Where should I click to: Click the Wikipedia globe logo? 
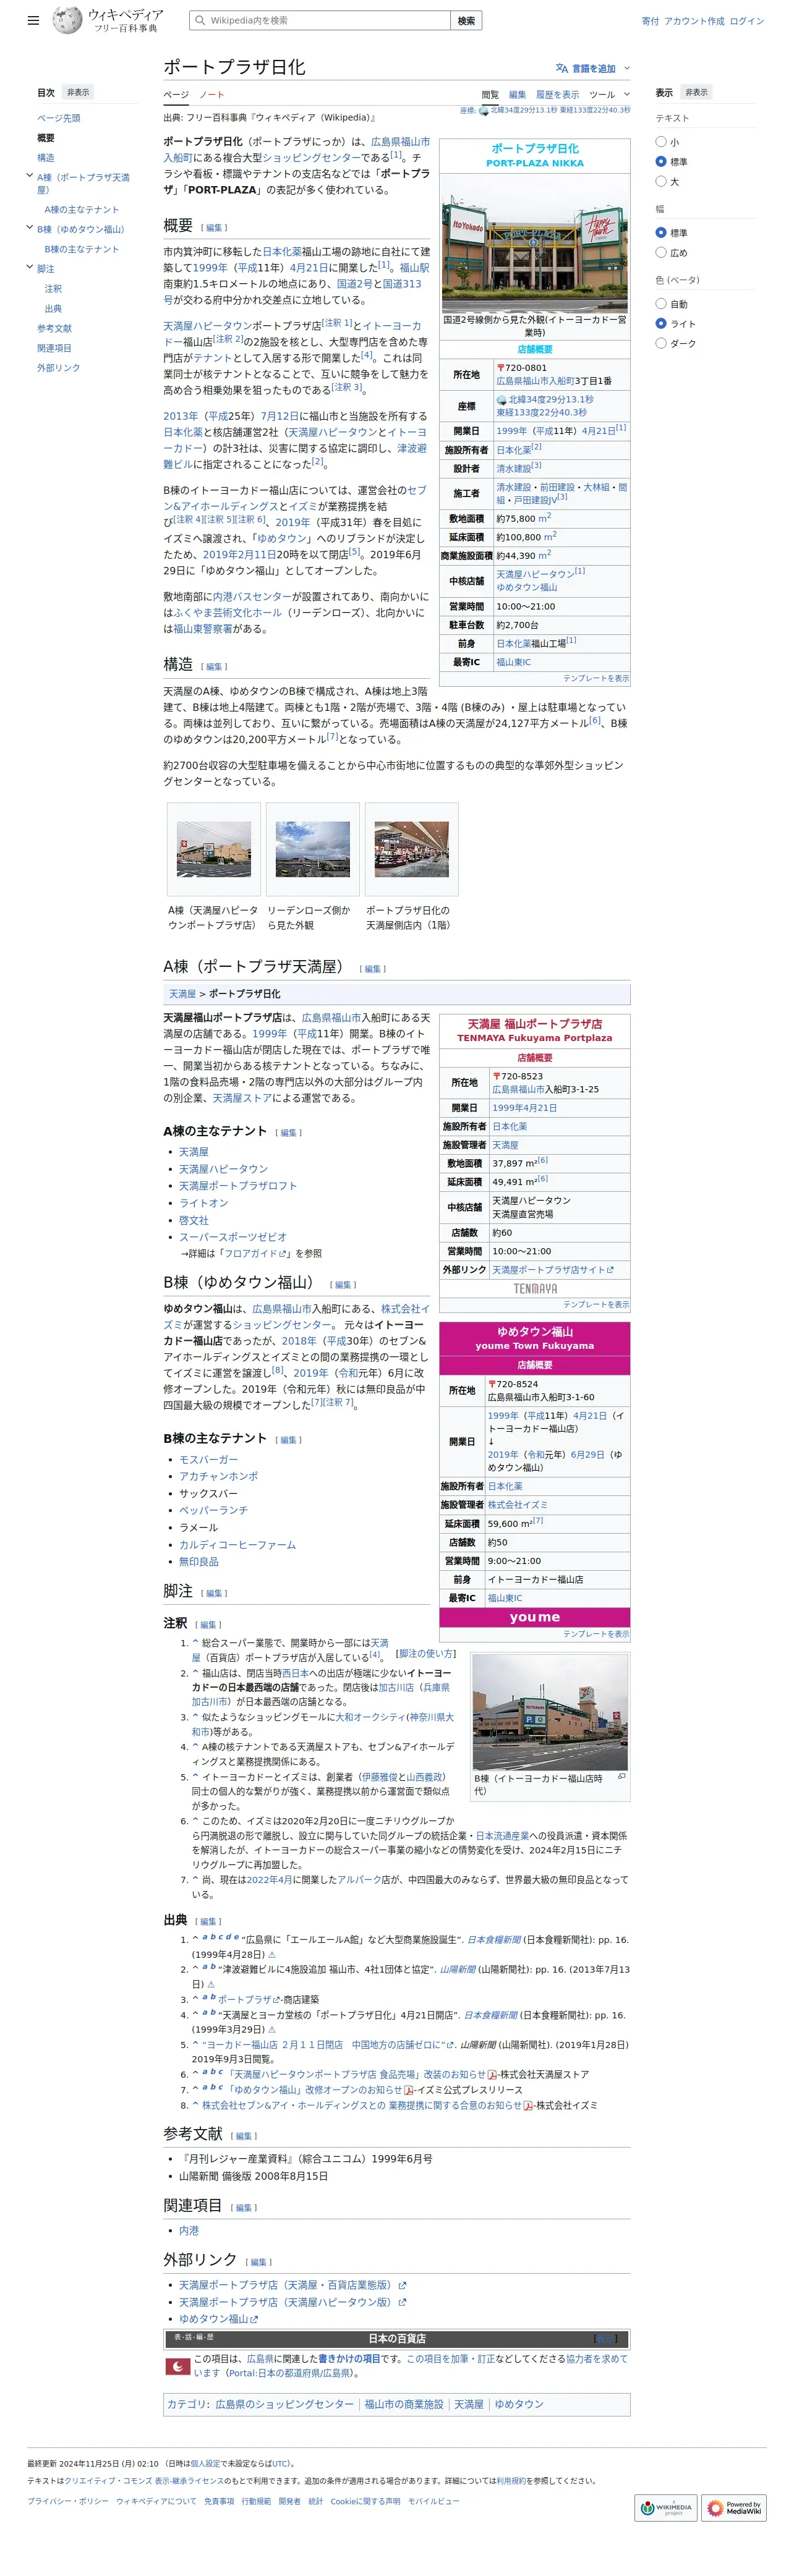pyautogui.click(x=67, y=20)
